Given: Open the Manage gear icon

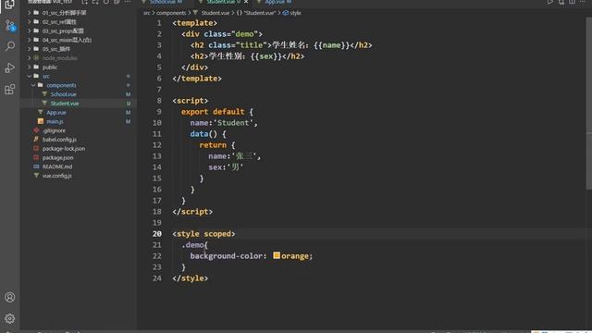Looking at the screenshot, I should pyautogui.click(x=10, y=318).
